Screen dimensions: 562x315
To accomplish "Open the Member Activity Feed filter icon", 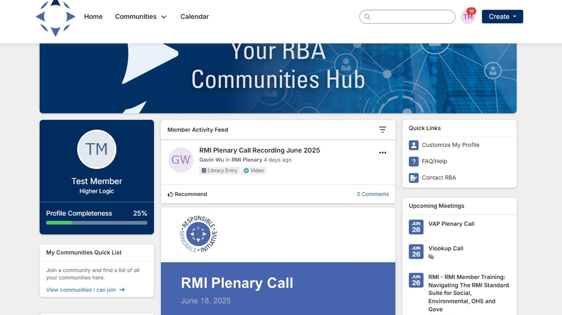I will (x=382, y=130).
